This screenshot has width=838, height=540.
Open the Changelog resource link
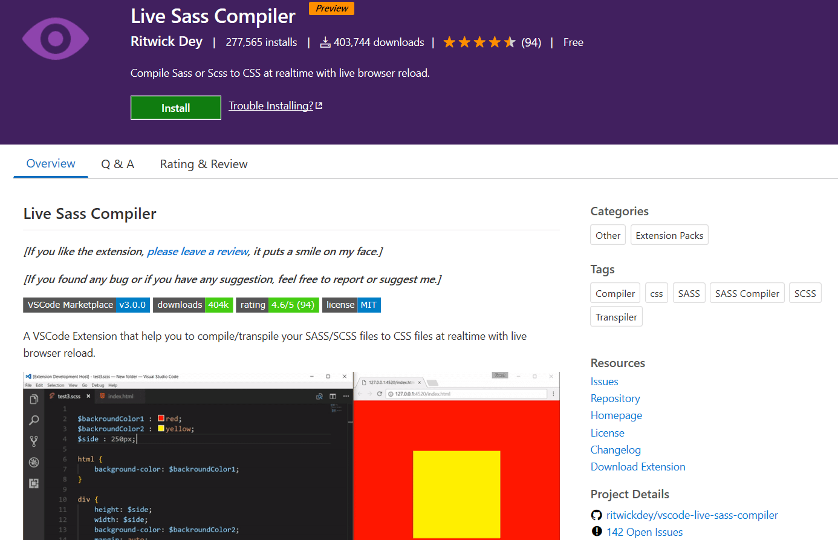(616, 449)
